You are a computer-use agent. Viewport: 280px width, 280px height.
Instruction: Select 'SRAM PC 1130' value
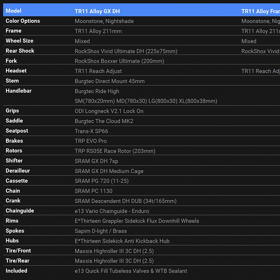point(93,191)
